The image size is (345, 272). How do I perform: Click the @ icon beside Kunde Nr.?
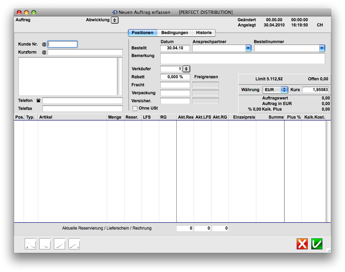click(44, 45)
